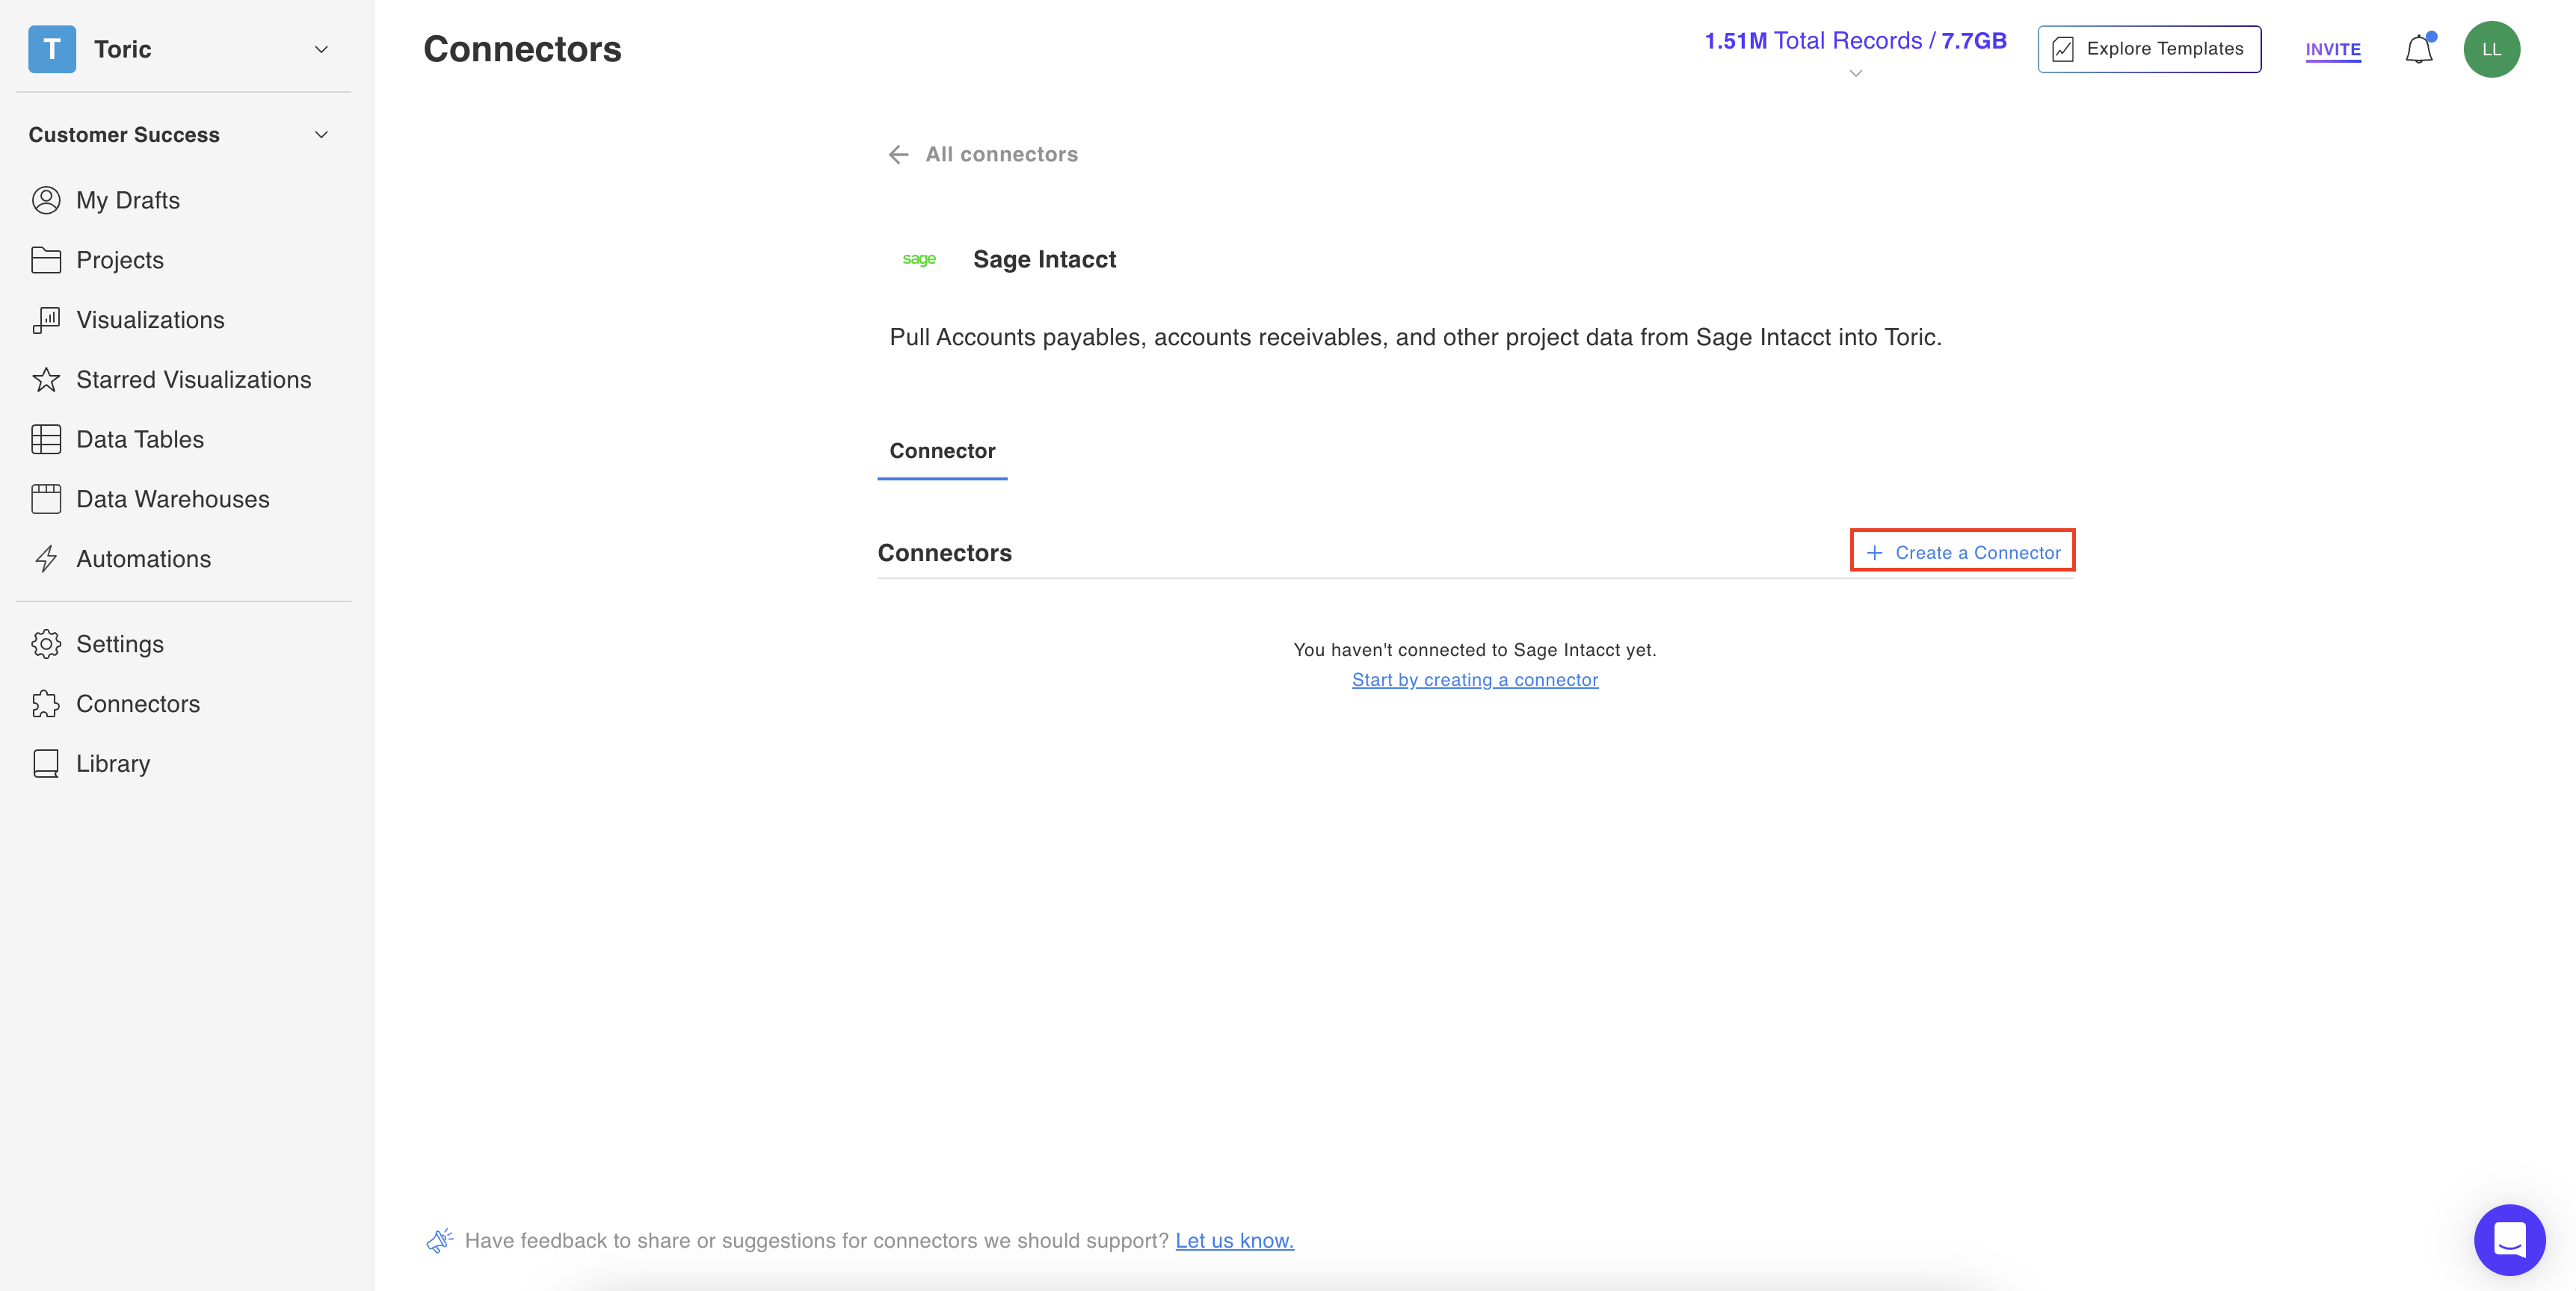Image resolution: width=2576 pixels, height=1291 pixels.
Task: Open Settings sidebar item
Action: pos(120,643)
